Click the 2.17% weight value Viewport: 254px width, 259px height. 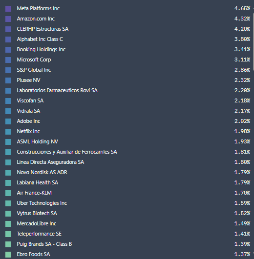coord(242,111)
